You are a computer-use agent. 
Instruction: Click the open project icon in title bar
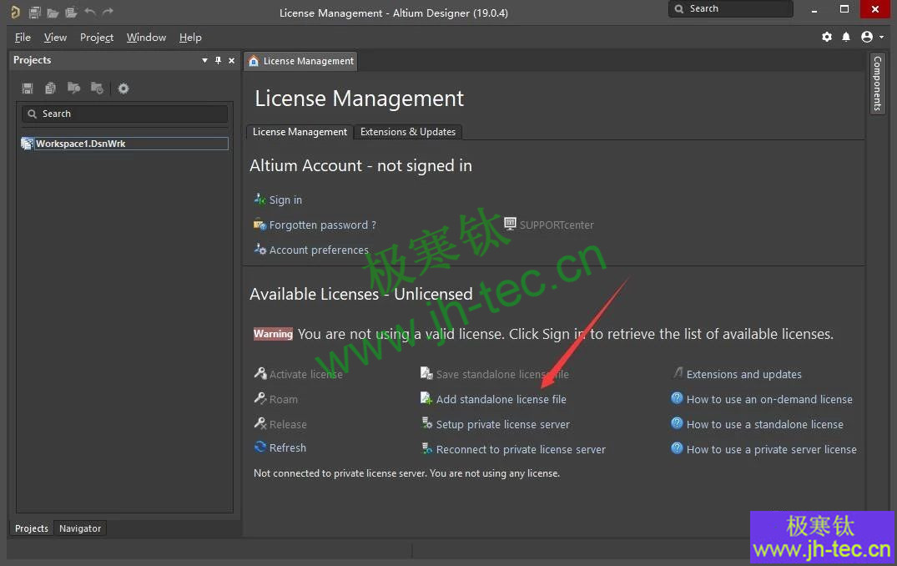coord(71,12)
